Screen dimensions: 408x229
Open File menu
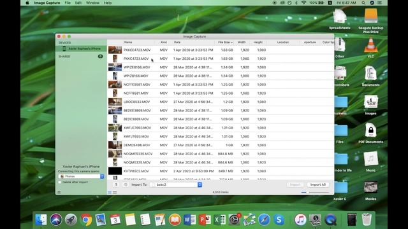[68, 3]
